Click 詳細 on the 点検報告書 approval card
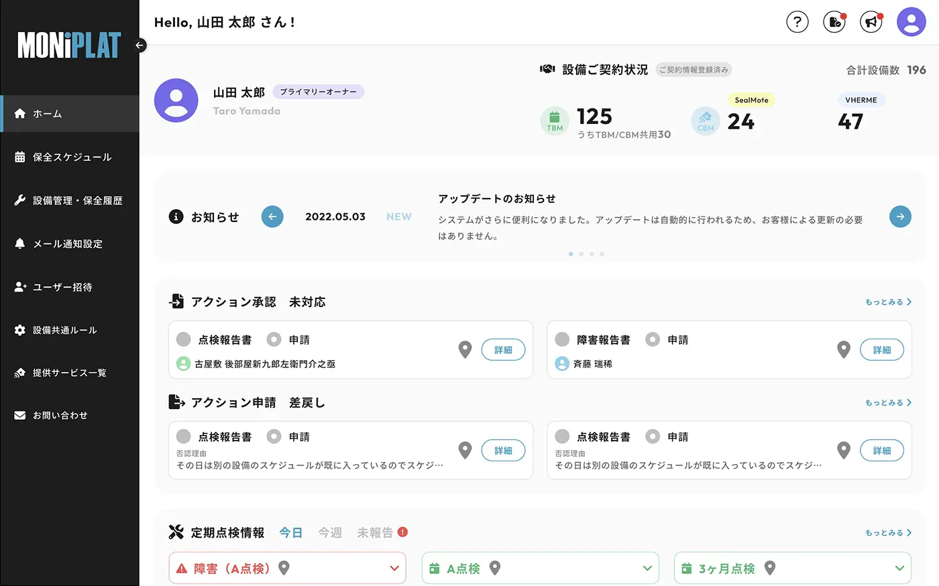939x586 pixels. point(503,349)
